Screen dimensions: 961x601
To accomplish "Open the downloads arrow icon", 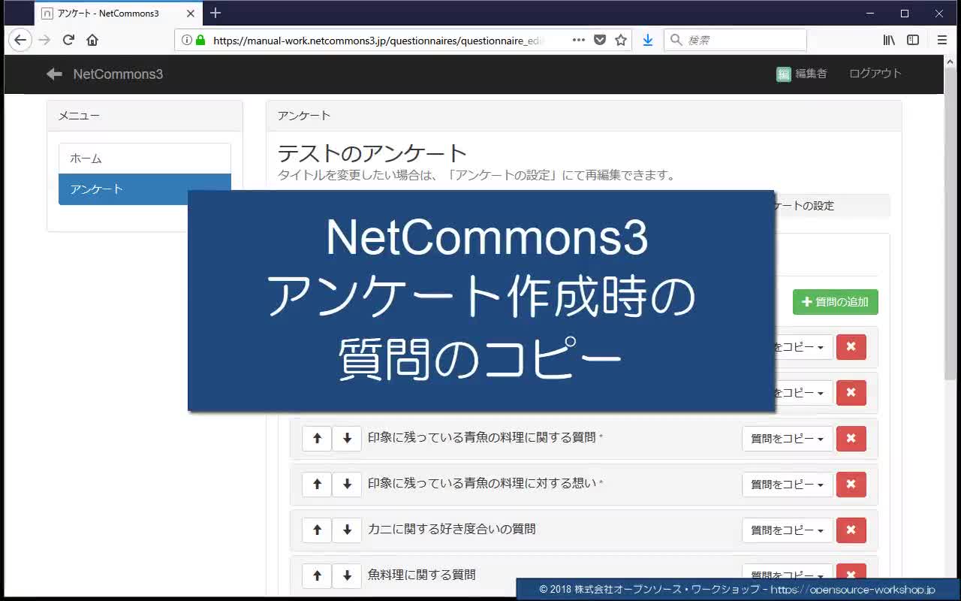I will [648, 40].
